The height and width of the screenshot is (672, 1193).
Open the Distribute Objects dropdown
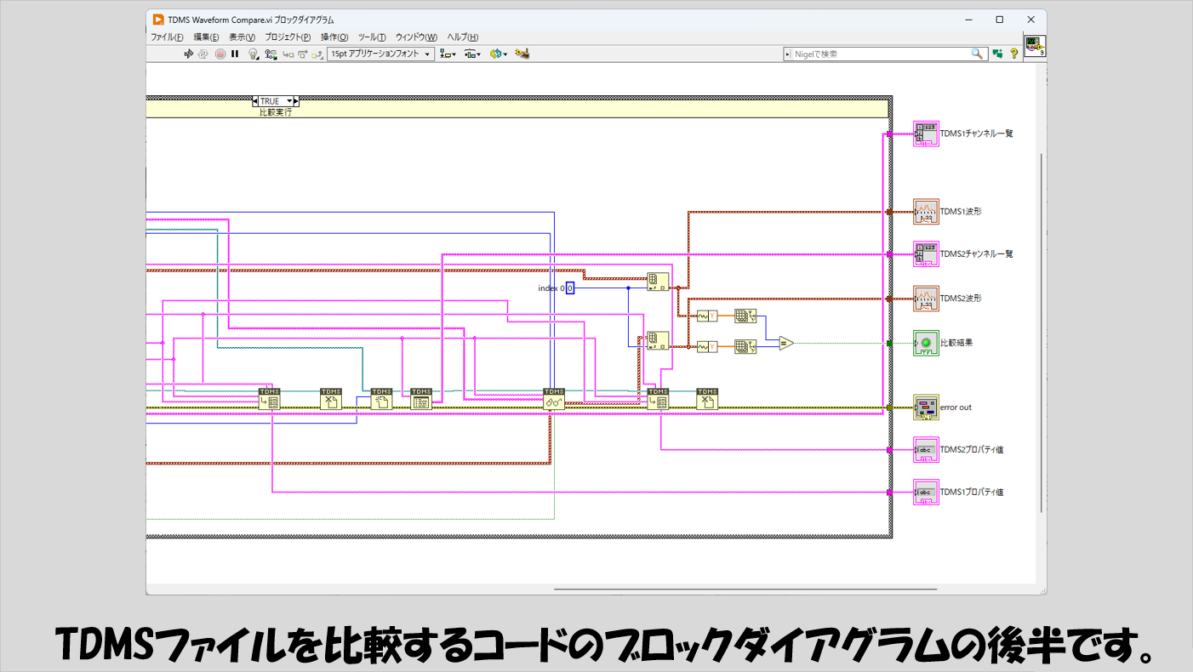click(x=472, y=54)
